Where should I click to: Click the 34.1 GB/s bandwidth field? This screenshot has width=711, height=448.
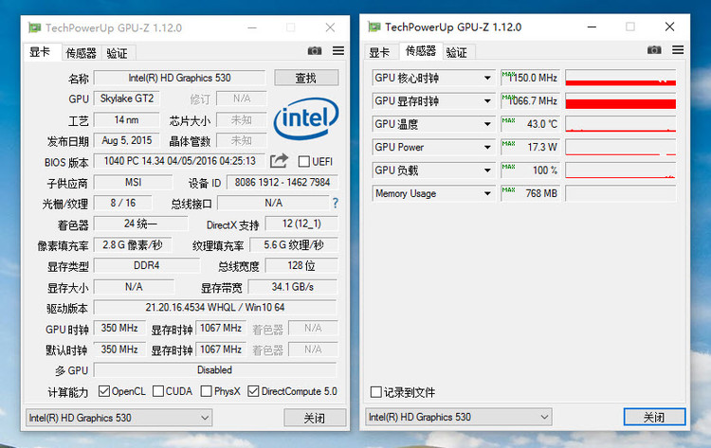pyautogui.click(x=293, y=287)
